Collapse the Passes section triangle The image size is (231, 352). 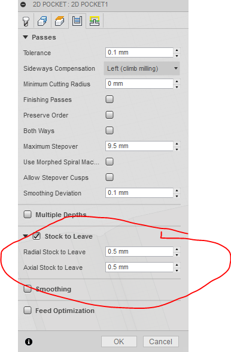coord(26,37)
